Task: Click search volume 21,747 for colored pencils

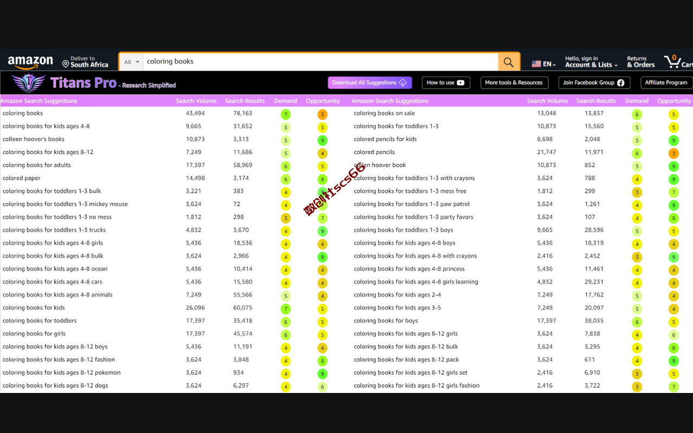Action: pyautogui.click(x=547, y=152)
